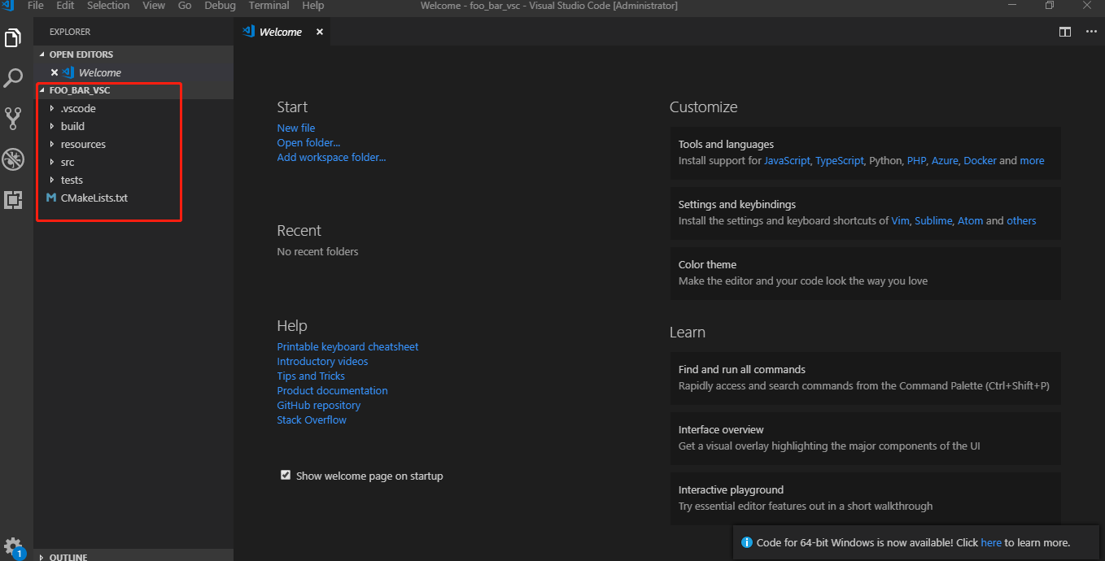The image size is (1105, 561).
Task: Click the split editor icon
Action: pos(1065,32)
